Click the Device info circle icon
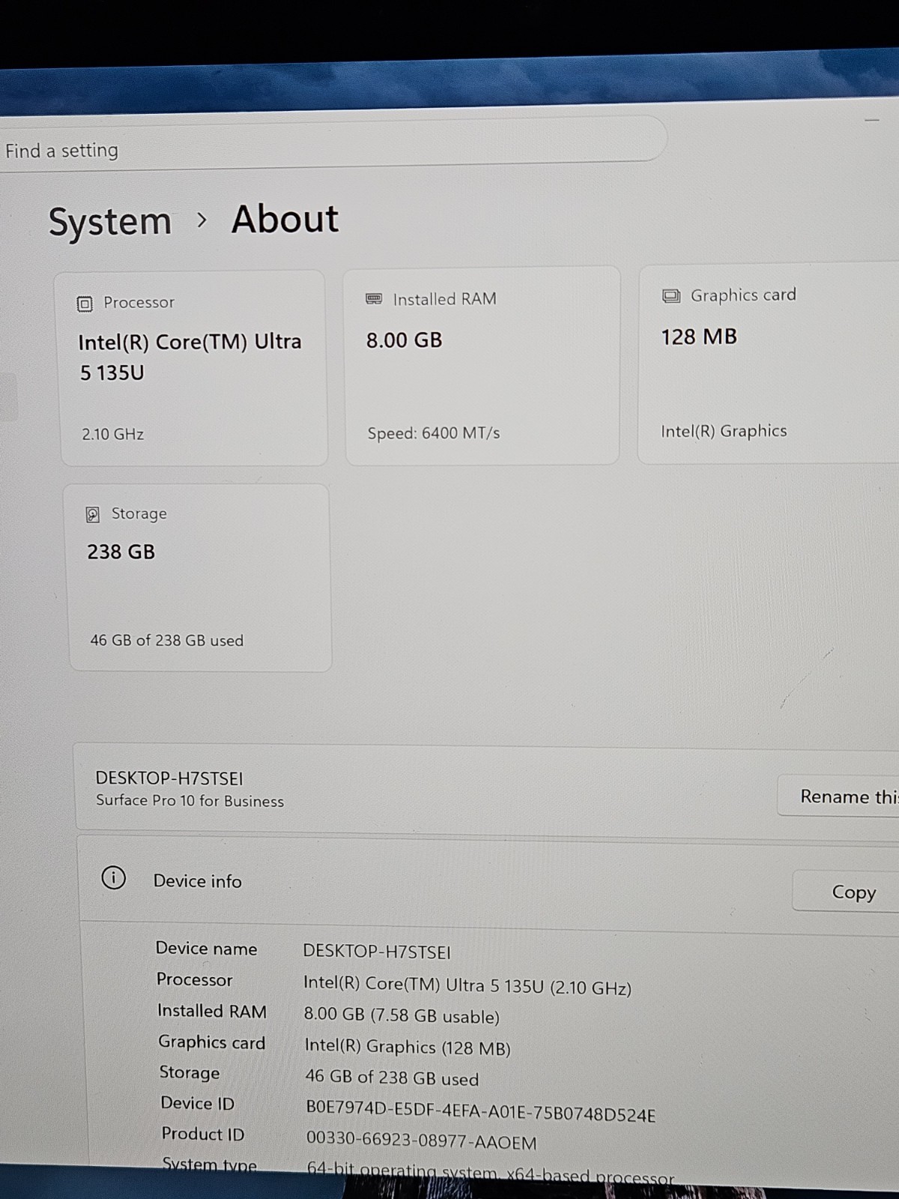Viewport: 899px width, 1199px height. point(114,878)
